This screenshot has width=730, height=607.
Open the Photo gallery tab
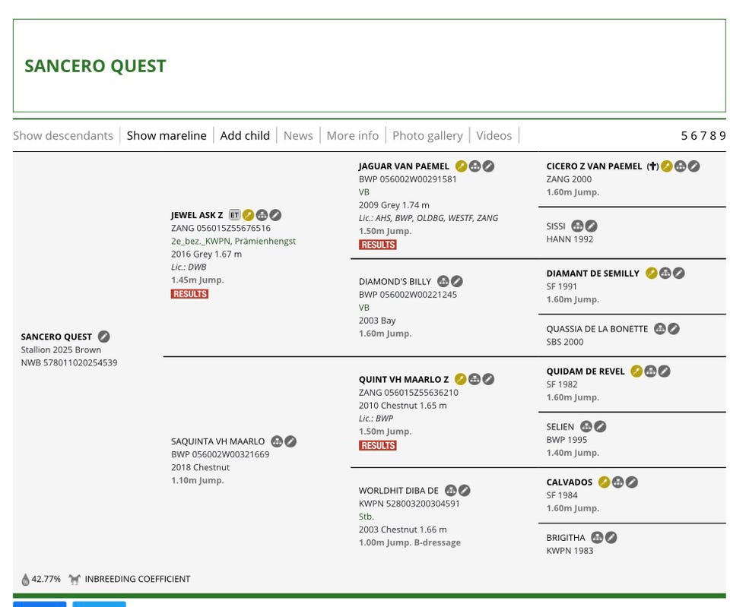tap(427, 135)
